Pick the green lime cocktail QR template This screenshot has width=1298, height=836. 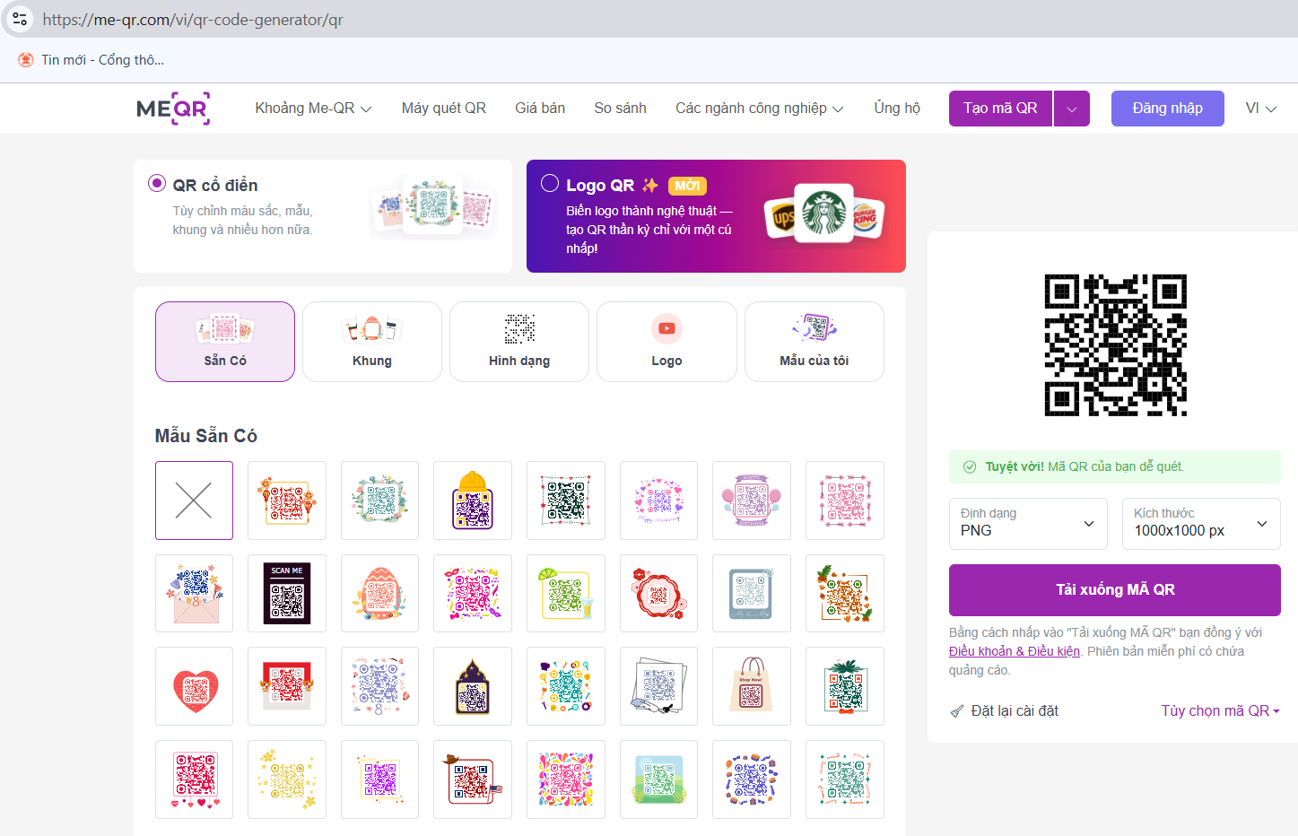pyautogui.click(x=566, y=594)
